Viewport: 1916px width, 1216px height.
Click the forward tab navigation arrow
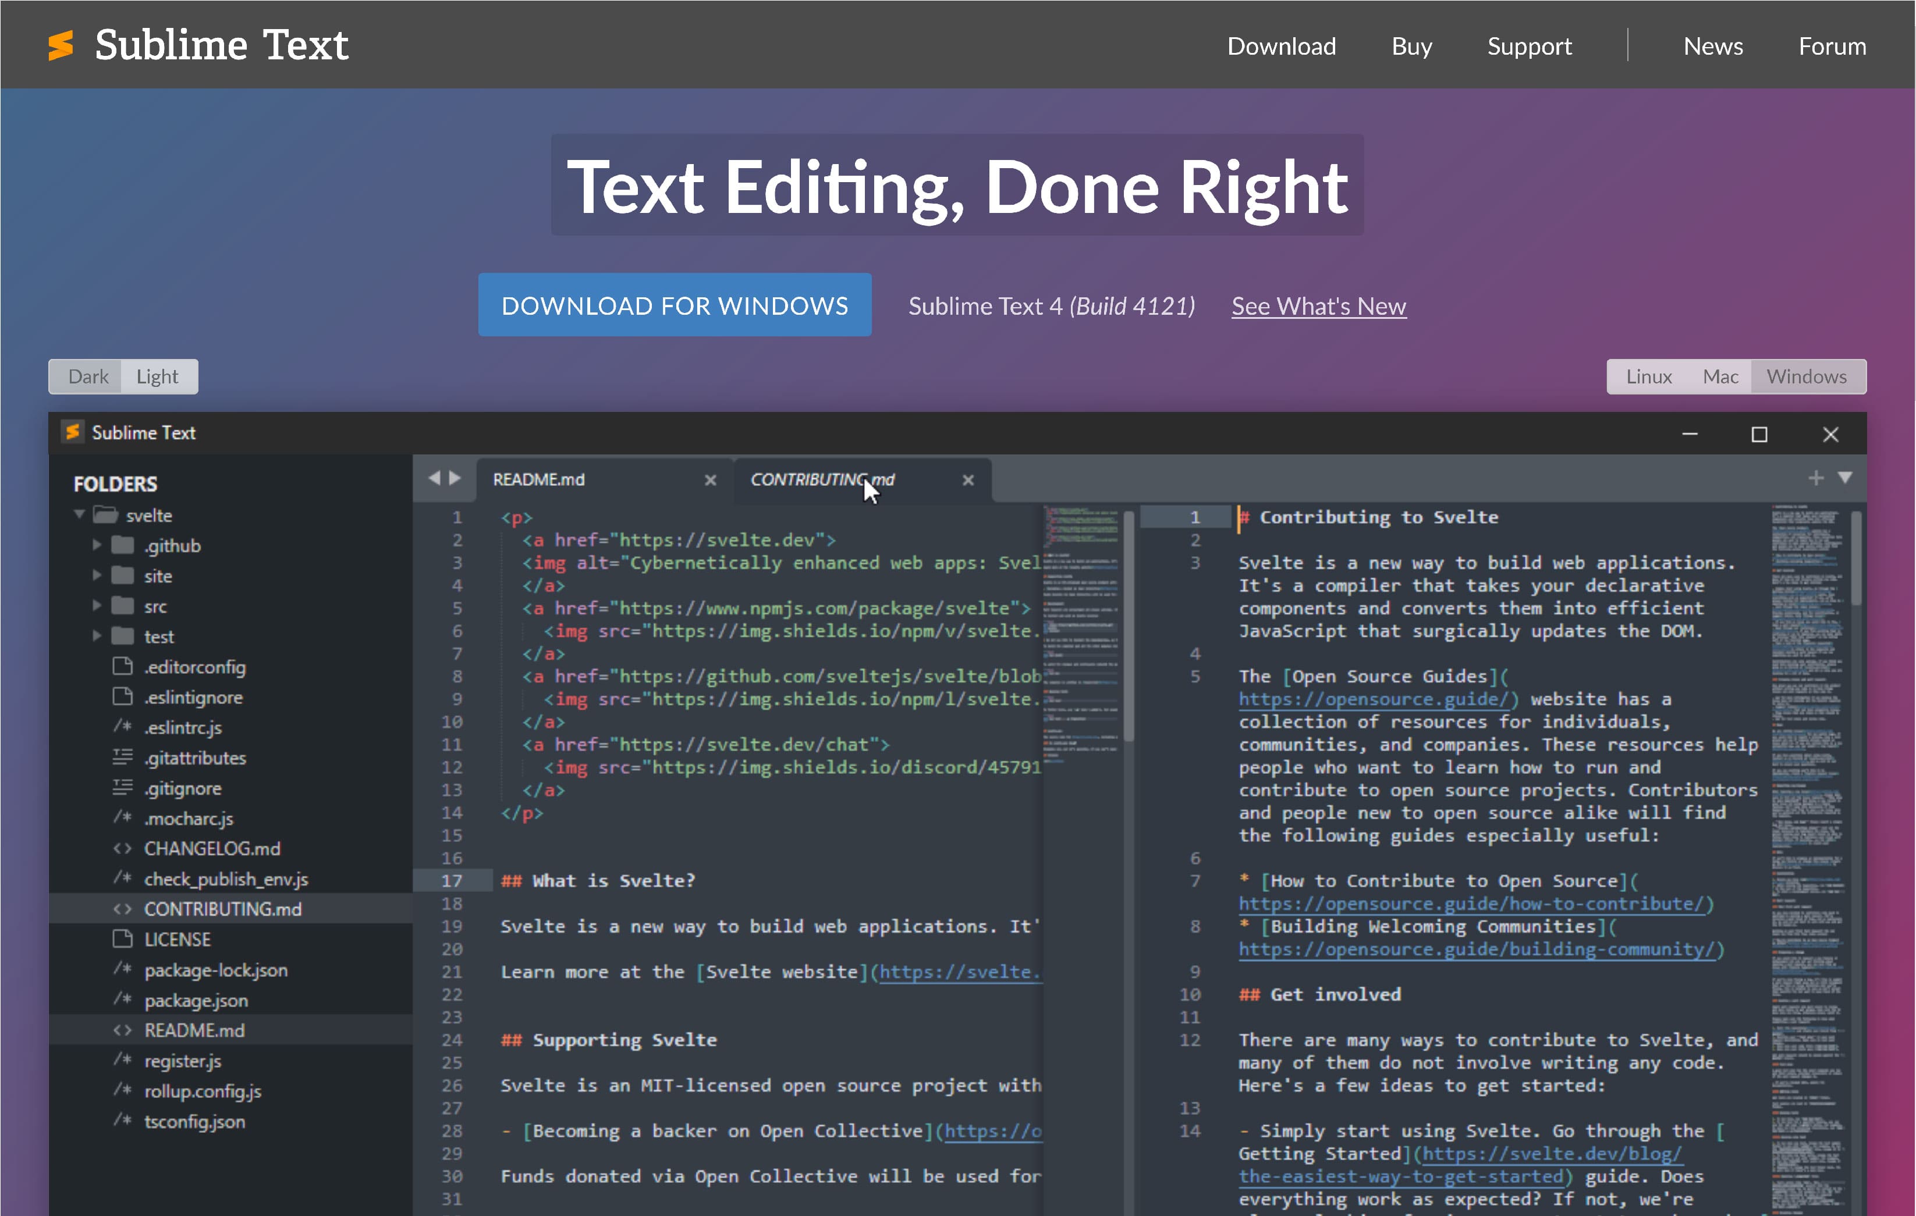click(455, 478)
